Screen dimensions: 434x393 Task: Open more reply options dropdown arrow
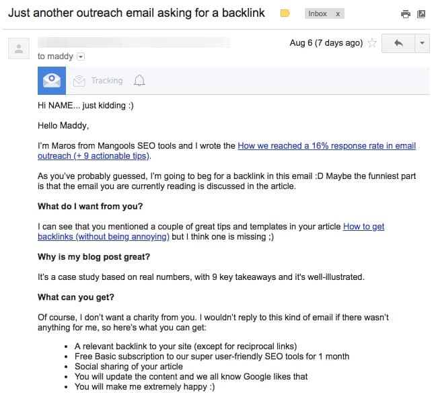(422, 43)
